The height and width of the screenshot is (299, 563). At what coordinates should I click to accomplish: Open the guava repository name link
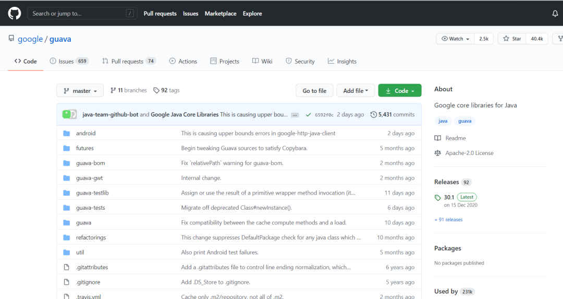60,39
